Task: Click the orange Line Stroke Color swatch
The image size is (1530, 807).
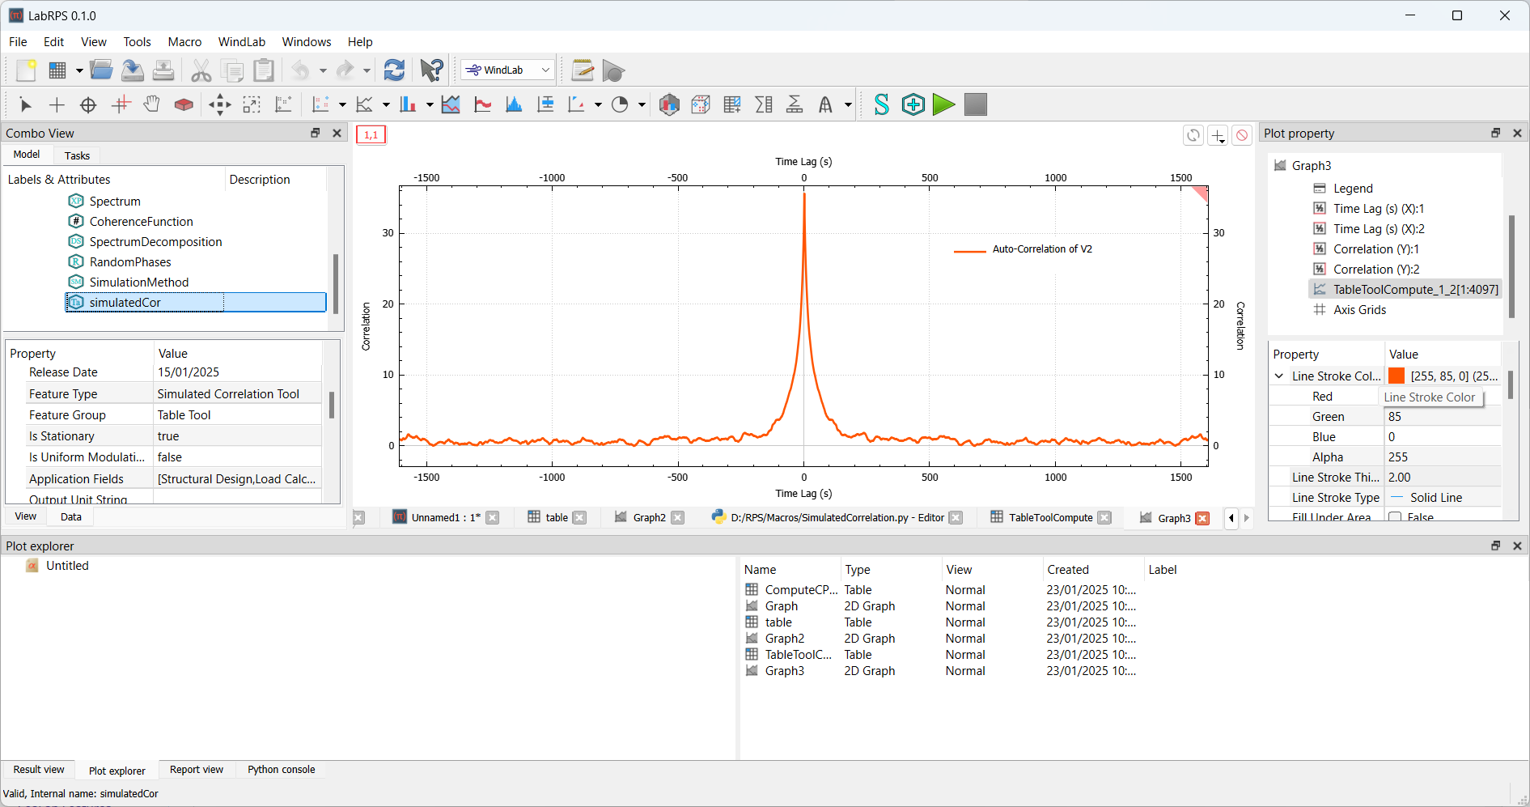Action: point(1396,376)
